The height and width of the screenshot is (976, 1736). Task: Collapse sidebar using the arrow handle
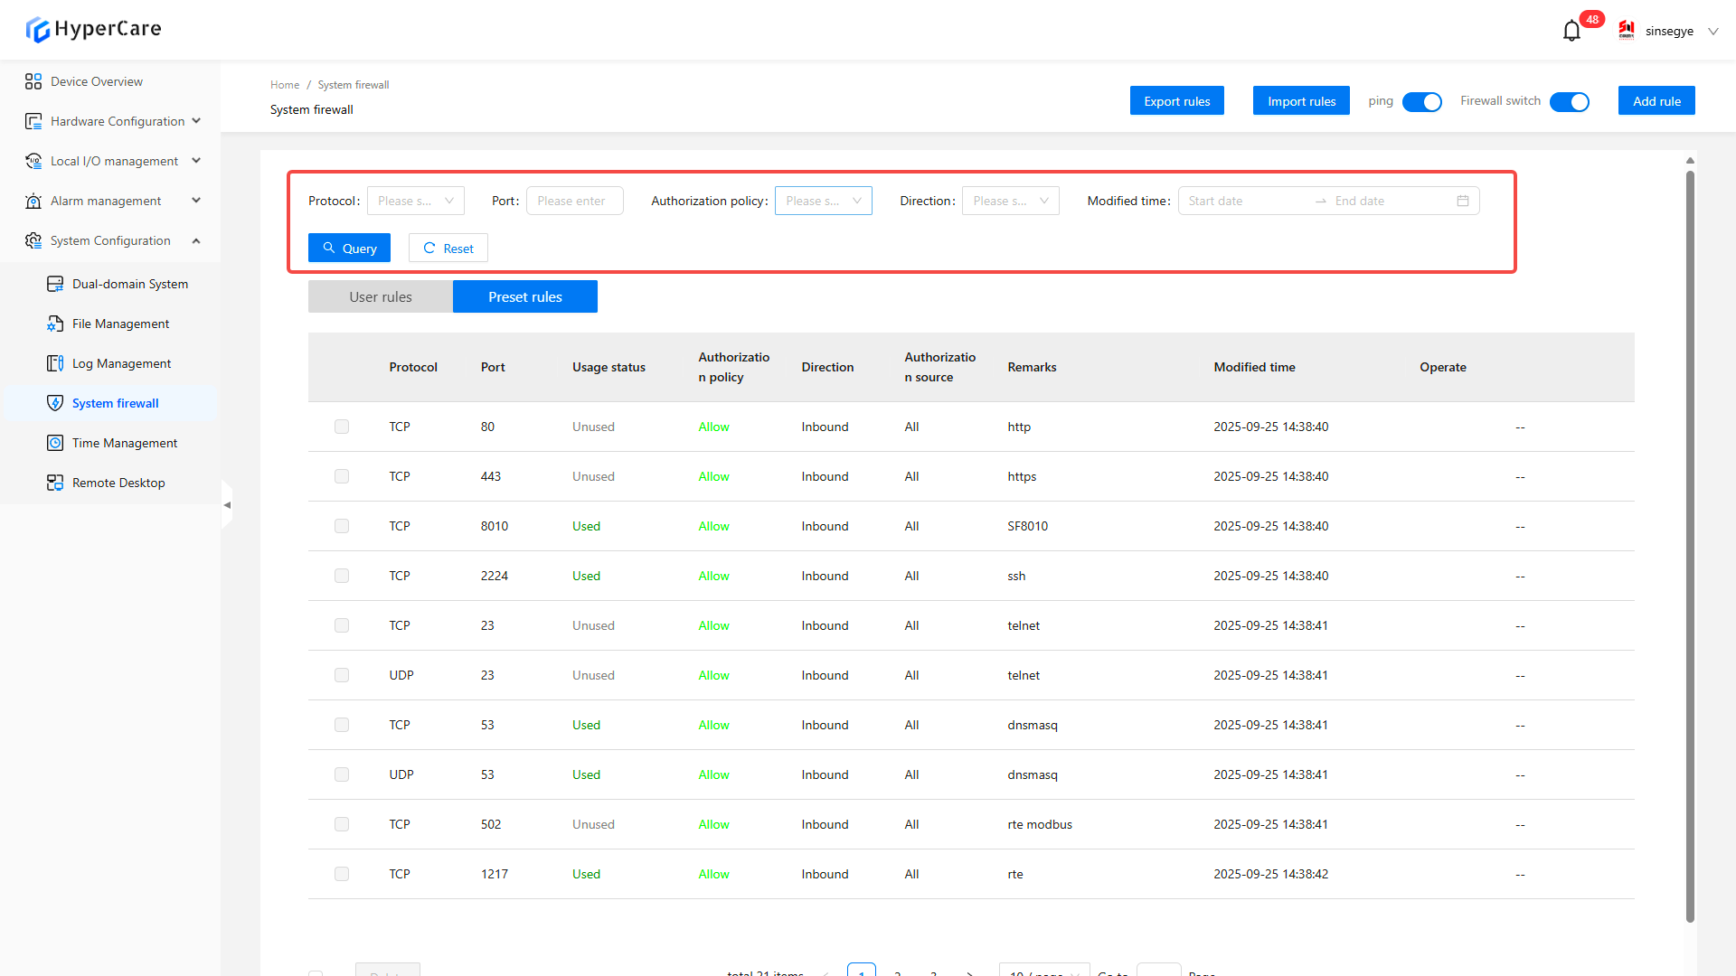coord(227,504)
